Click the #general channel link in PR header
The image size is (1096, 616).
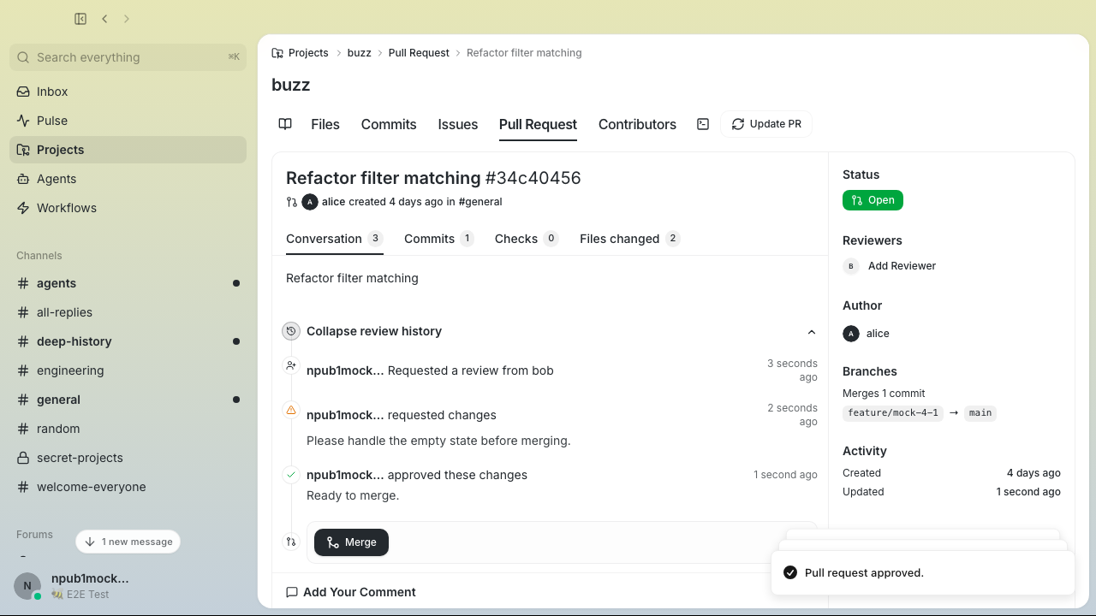pos(480,202)
